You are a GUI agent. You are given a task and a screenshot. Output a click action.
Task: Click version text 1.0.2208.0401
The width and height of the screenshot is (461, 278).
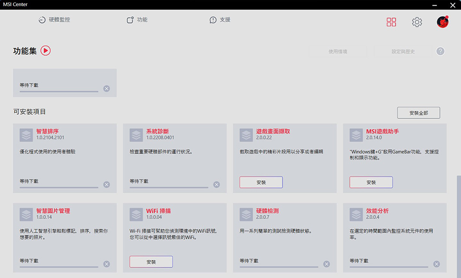[160, 137]
